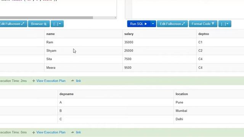Open the Run SQL dropdown arrow
This screenshot has height=137, width=244.
coord(153,24)
